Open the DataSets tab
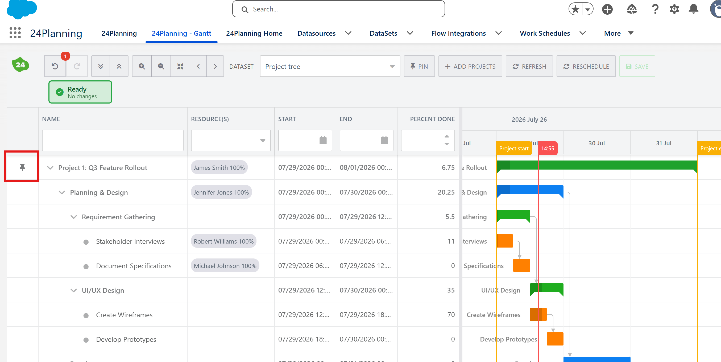Screen dimensions: 721x362 (x=383, y=33)
